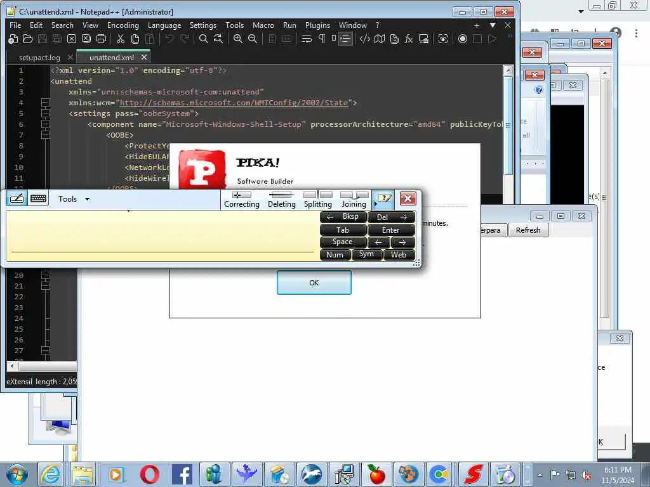Click the Notepad++ horizontal scrollbar left arrow
Viewport: 650px width, 487px height.
point(13,366)
